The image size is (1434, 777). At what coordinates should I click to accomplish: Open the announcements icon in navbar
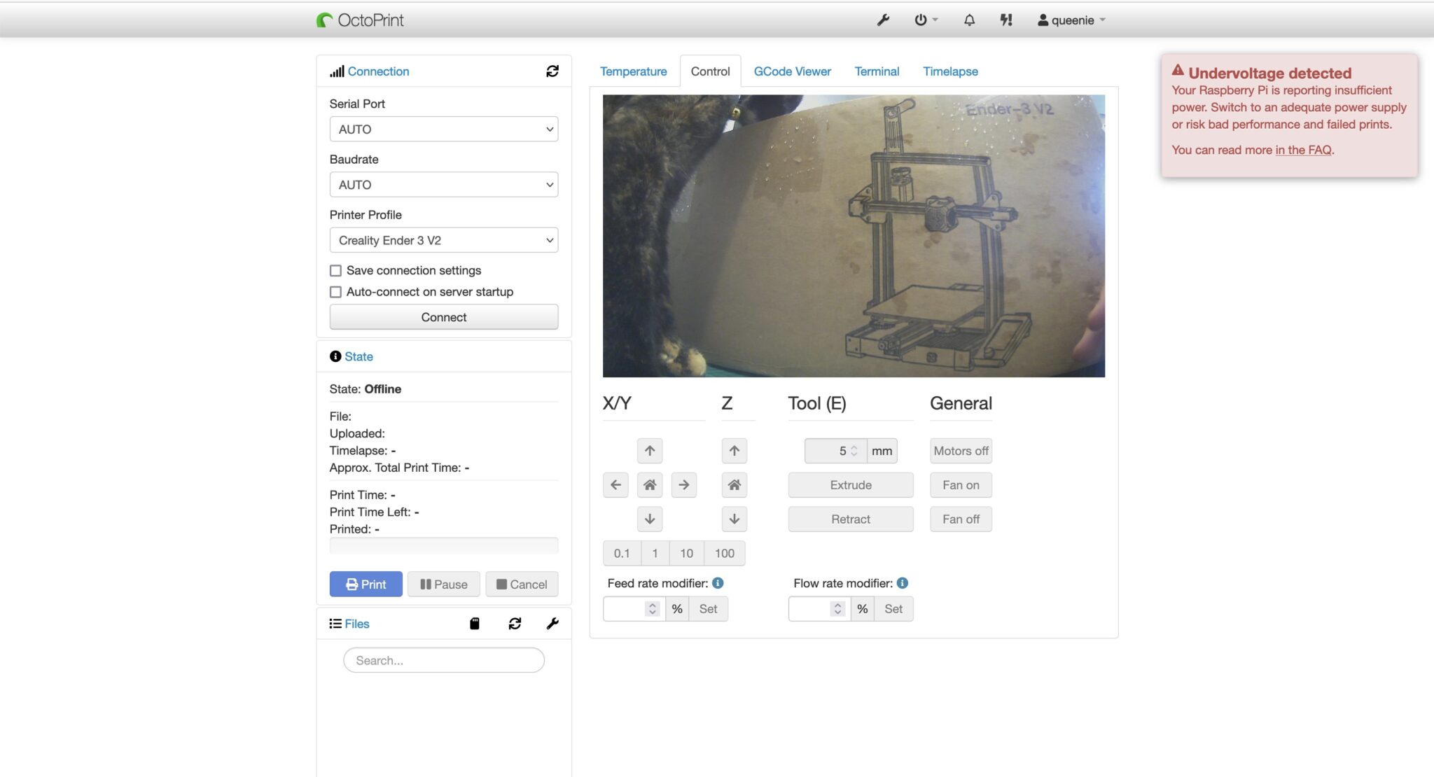[x=1006, y=20]
